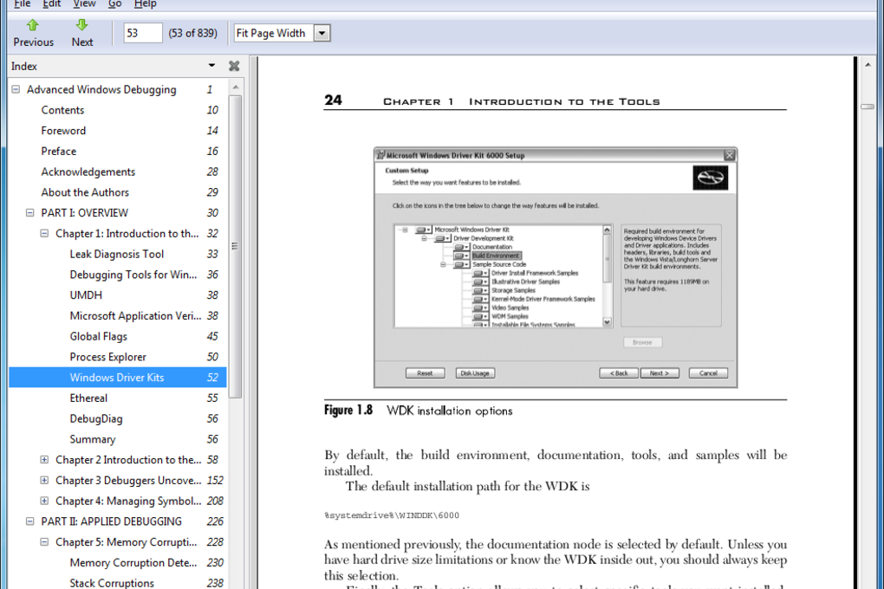The width and height of the screenshot is (884, 589).
Task: Expand the Chapter 2 tree node
Action: [x=44, y=459]
